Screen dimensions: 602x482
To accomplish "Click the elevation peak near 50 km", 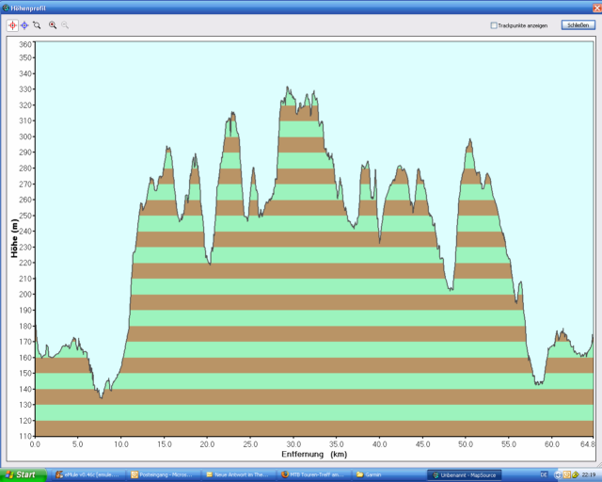I will [468, 140].
